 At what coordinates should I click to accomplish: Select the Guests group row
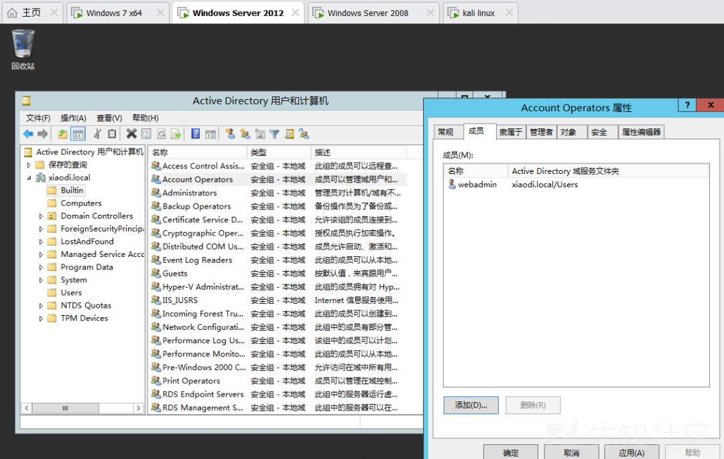[278, 273]
